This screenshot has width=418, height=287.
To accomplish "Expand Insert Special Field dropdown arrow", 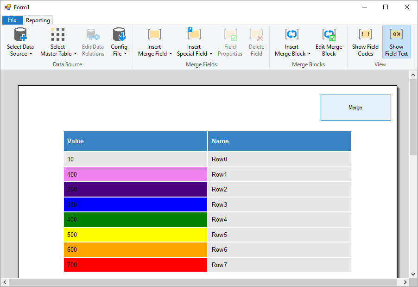I will click(211, 54).
